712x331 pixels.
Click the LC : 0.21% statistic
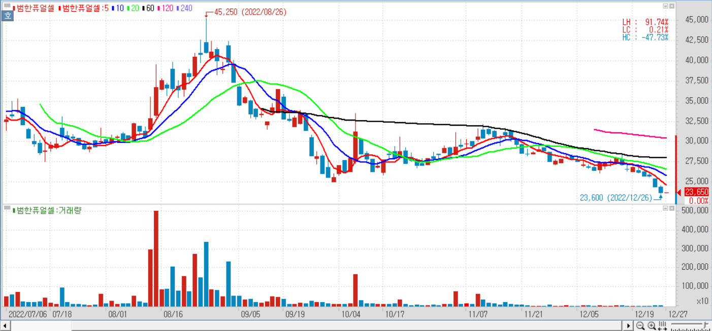point(645,30)
